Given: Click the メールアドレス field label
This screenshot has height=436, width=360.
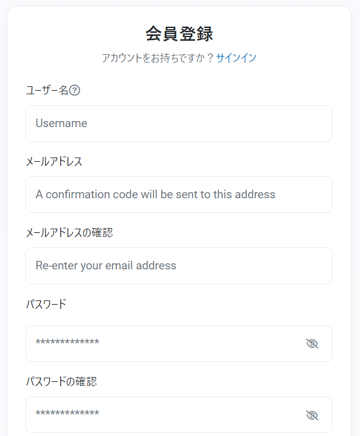Looking at the screenshot, I should pyautogui.click(x=54, y=162).
